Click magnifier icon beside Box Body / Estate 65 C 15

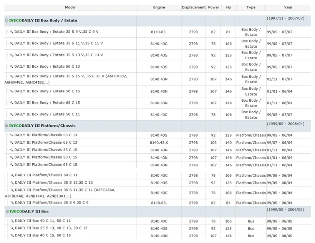tap(12, 103)
